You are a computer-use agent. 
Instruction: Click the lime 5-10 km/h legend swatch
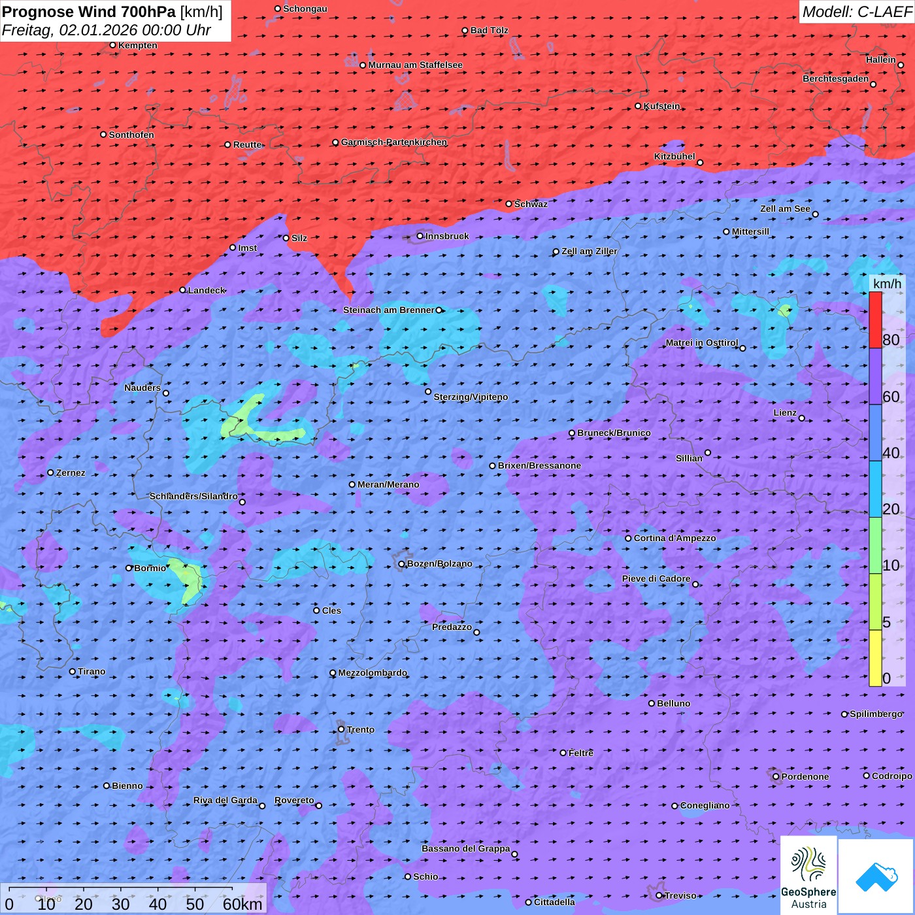point(875,602)
